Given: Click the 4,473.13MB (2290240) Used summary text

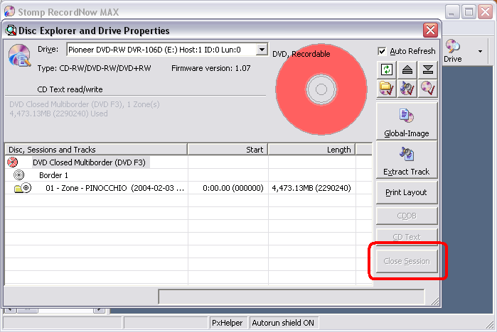Looking at the screenshot, I should (x=58, y=114).
